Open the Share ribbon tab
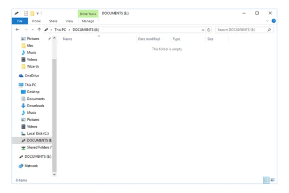289x193 pixels. click(53, 21)
